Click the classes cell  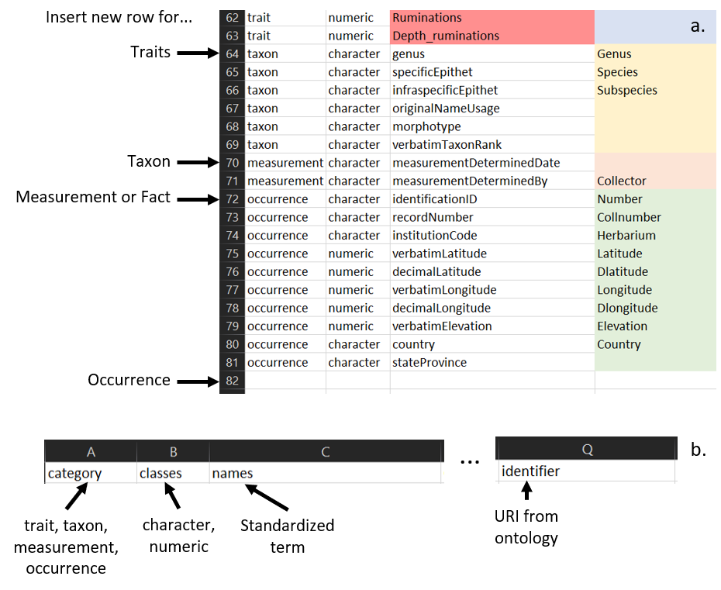pos(173,473)
